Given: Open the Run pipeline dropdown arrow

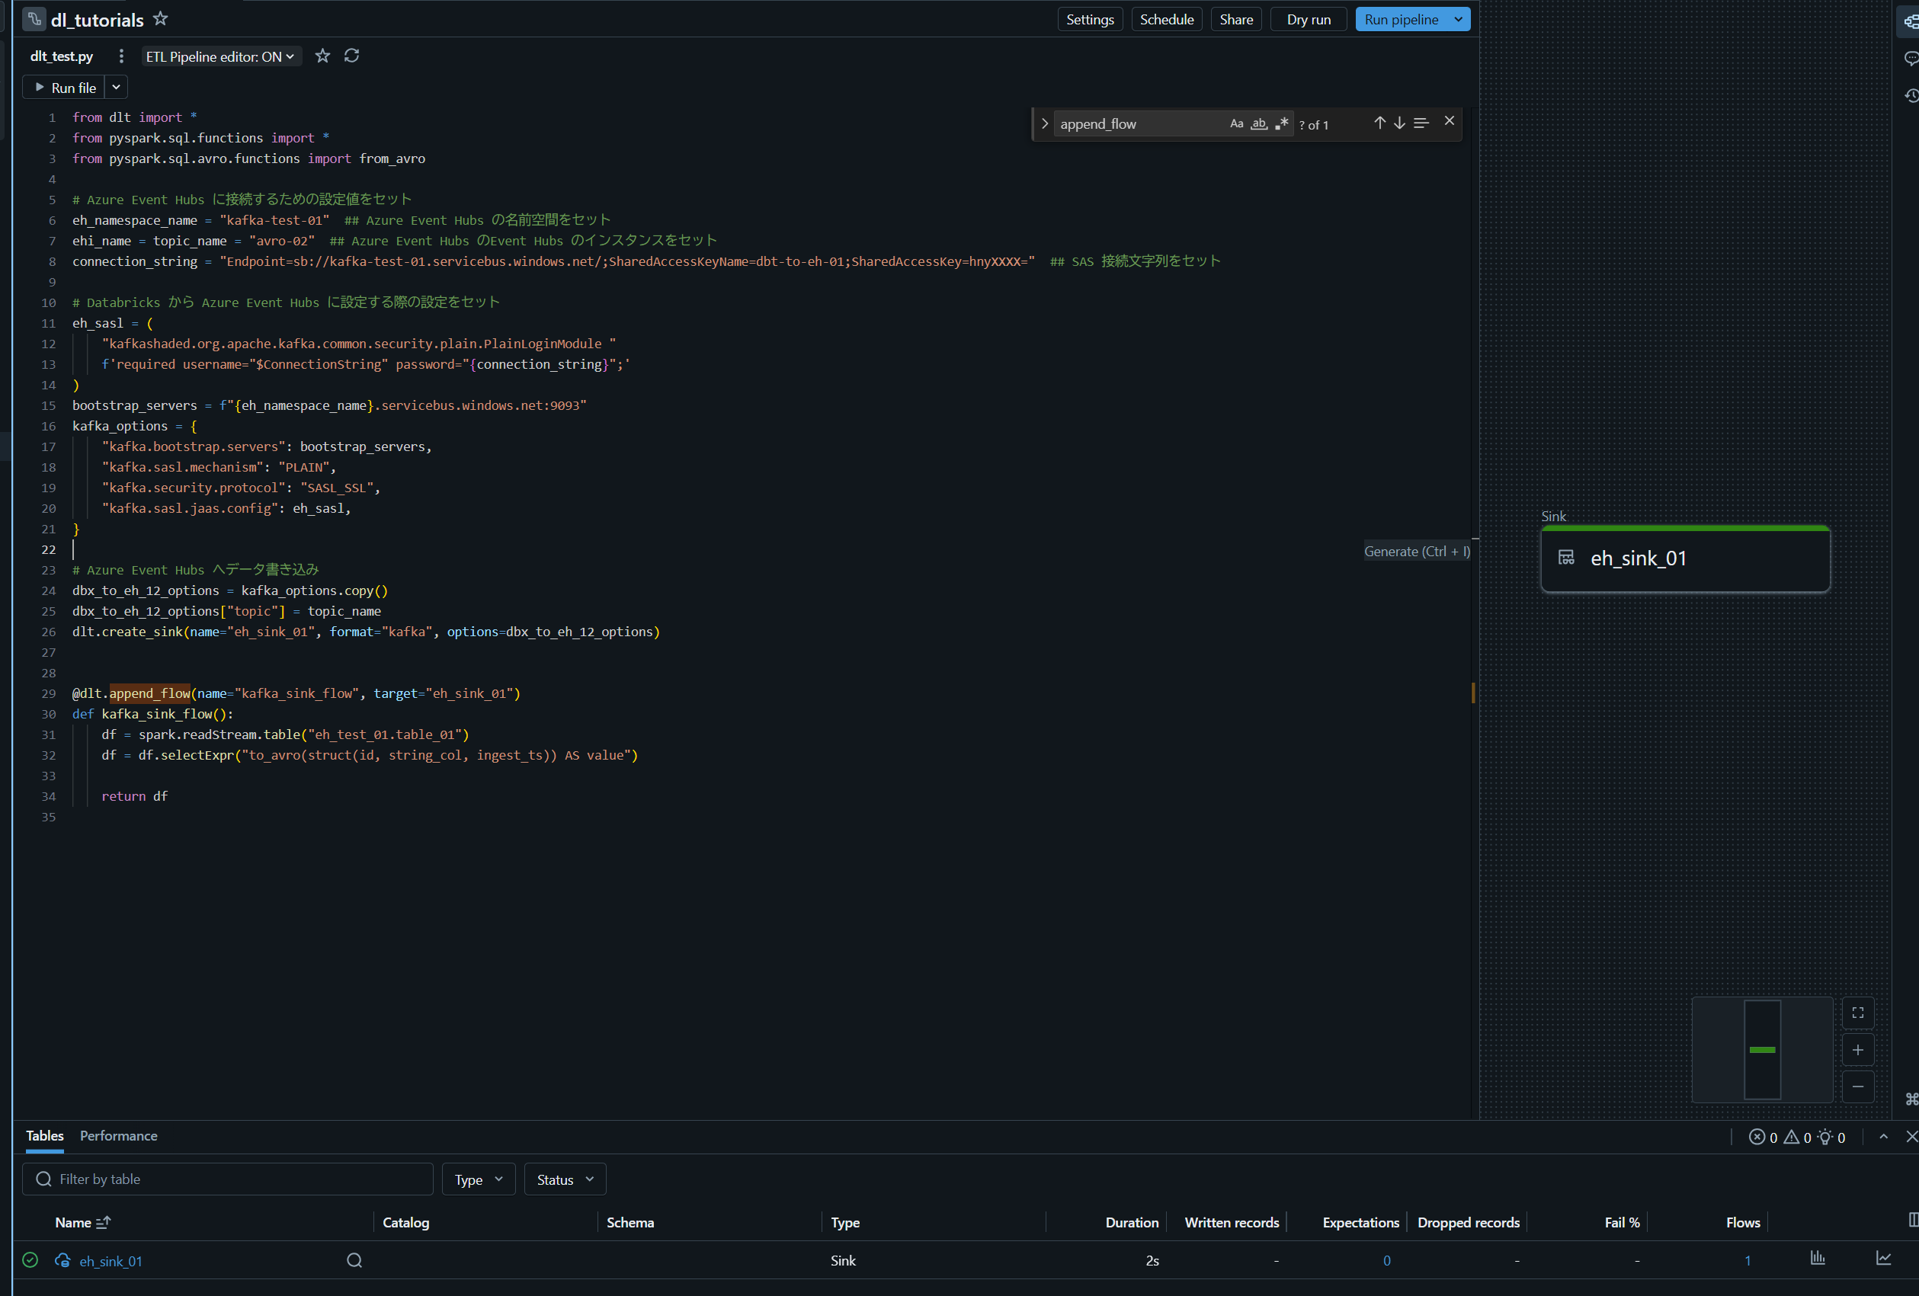Looking at the screenshot, I should click(1458, 19).
